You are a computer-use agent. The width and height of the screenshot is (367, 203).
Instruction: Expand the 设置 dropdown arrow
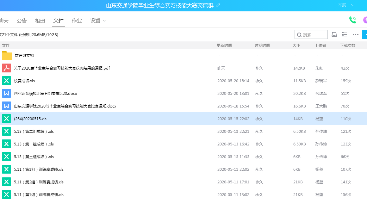coord(104,21)
